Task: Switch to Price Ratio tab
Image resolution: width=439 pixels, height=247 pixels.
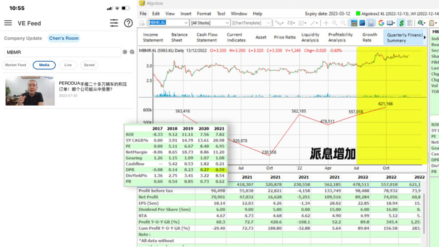Action: click(285, 37)
